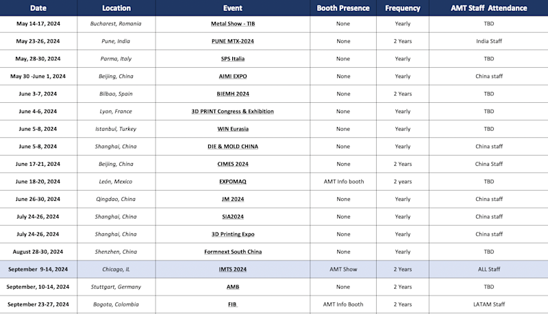Open the Formnext South China link
The width and height of the screenshot is (548, 314).
tap(233, 252)
